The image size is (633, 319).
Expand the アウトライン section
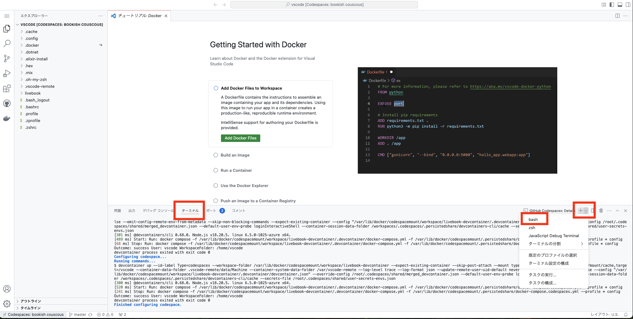61,301
